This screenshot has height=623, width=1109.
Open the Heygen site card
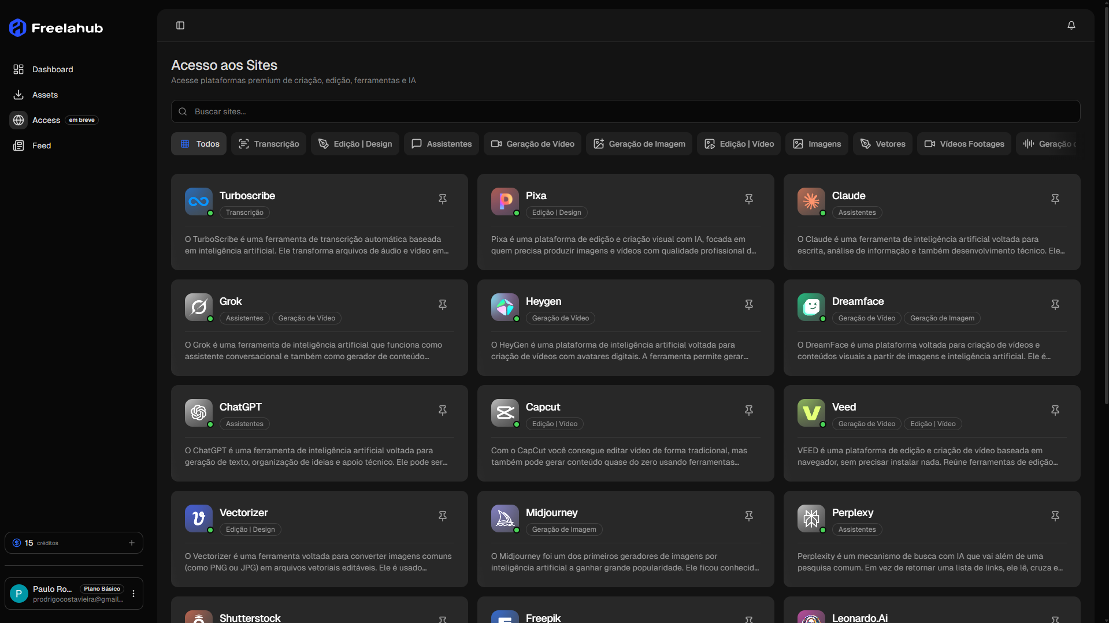625,327
